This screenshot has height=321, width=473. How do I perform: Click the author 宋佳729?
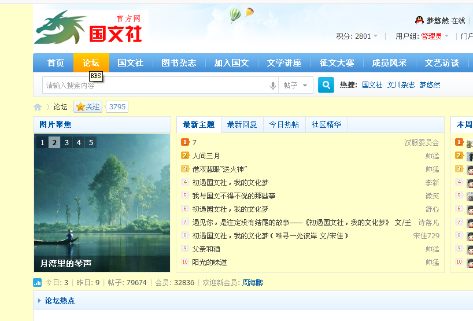(426, 235)
